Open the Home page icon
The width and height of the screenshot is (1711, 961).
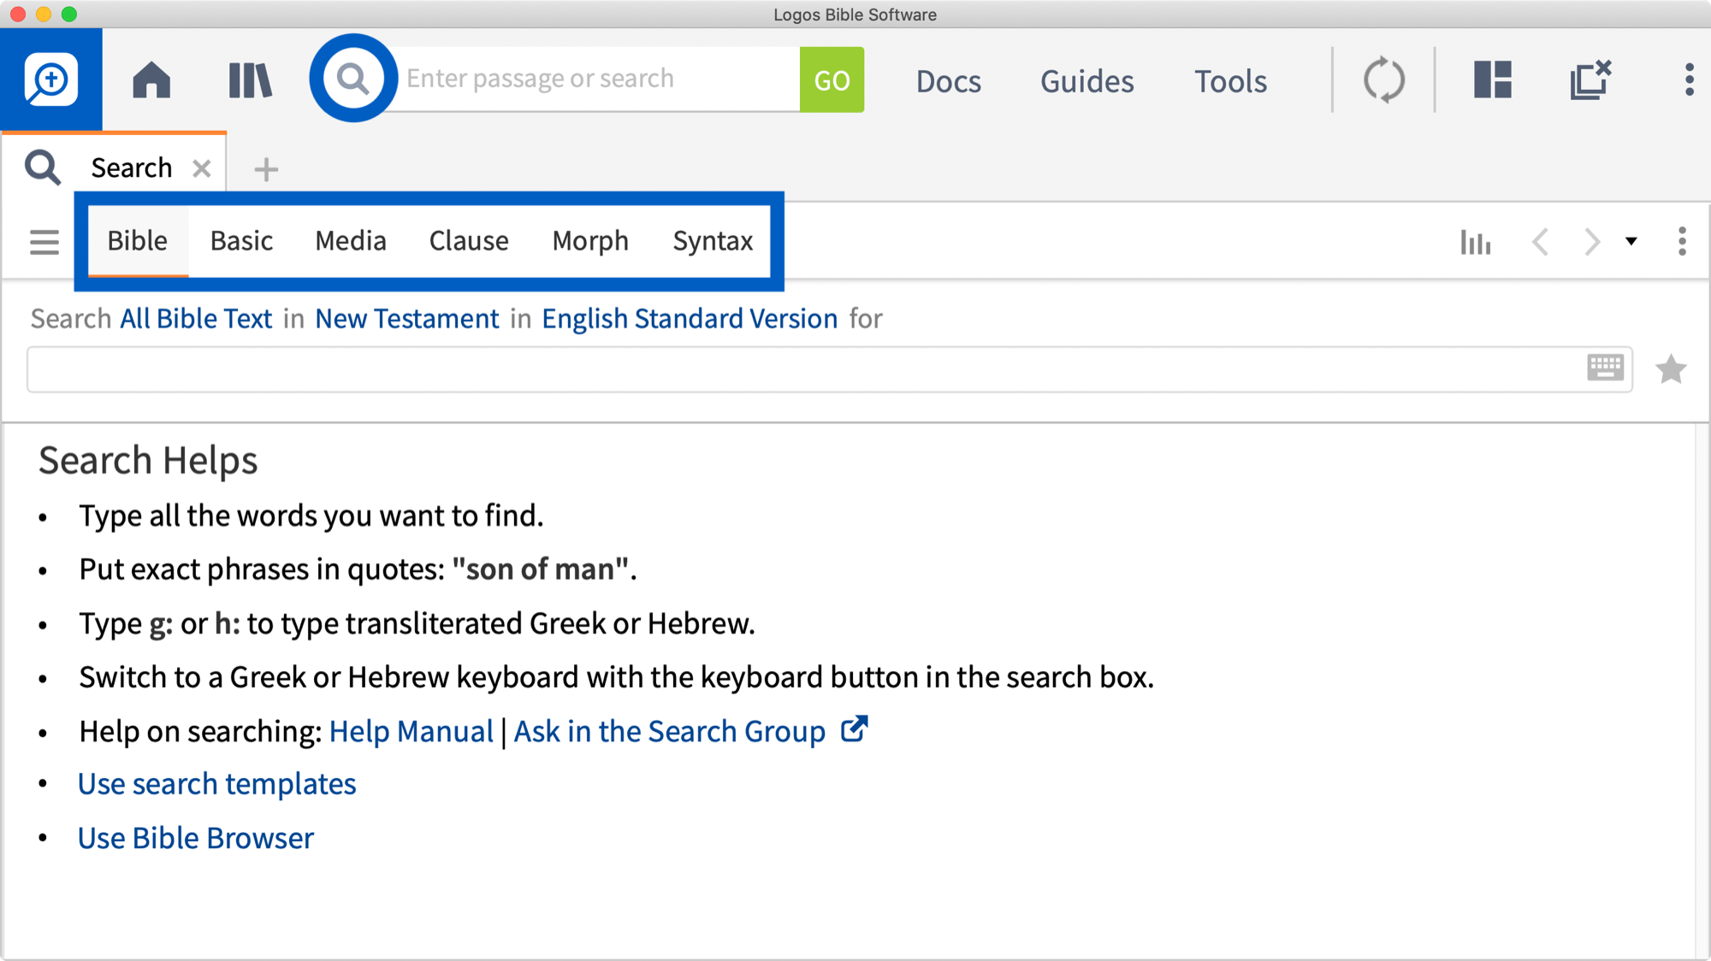(151, 80)
